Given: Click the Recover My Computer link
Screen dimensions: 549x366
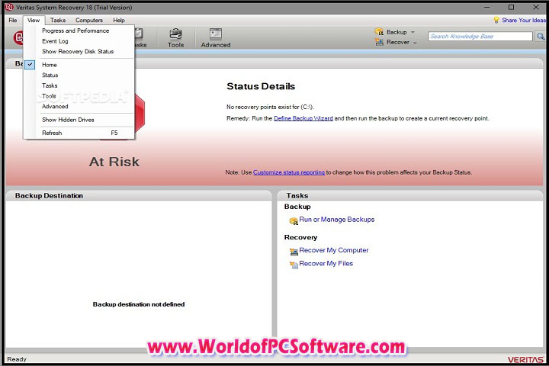Looking at the screenshot, I should point(334,250).
